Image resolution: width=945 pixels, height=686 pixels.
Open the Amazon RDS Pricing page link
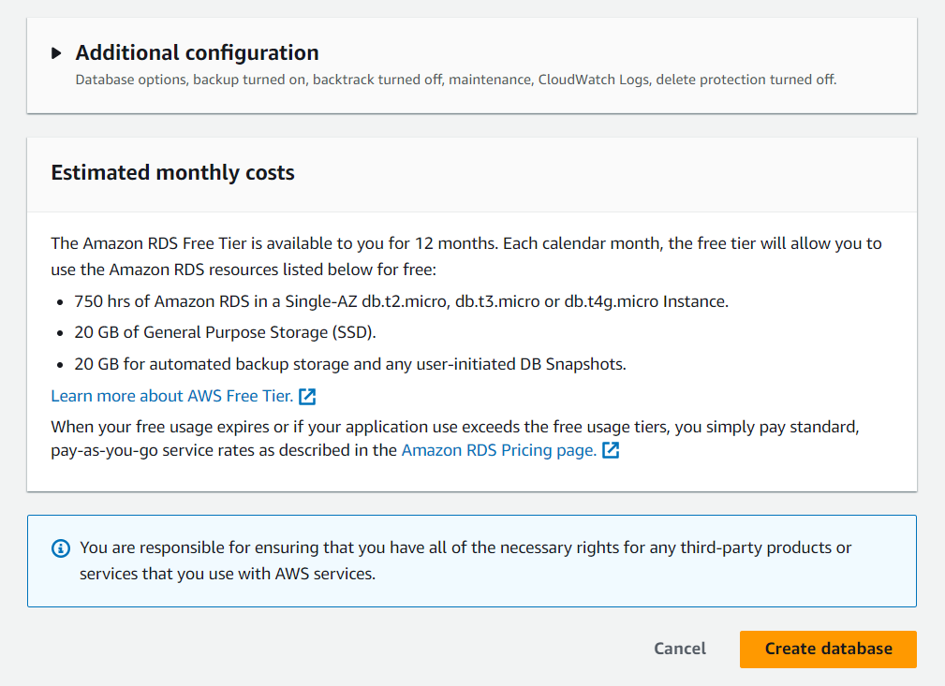click(x=499, y=450)
